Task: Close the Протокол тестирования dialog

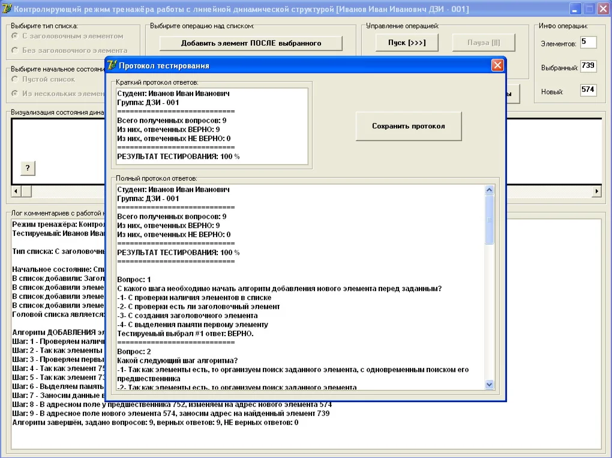Action: tap(497, 65)
